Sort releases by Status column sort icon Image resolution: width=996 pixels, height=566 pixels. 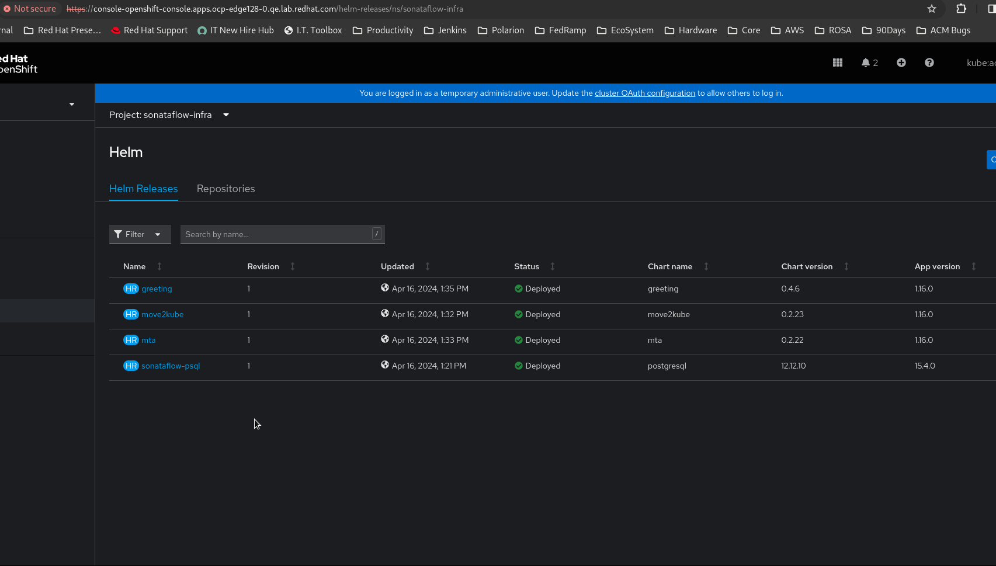[x=553, y=266]
